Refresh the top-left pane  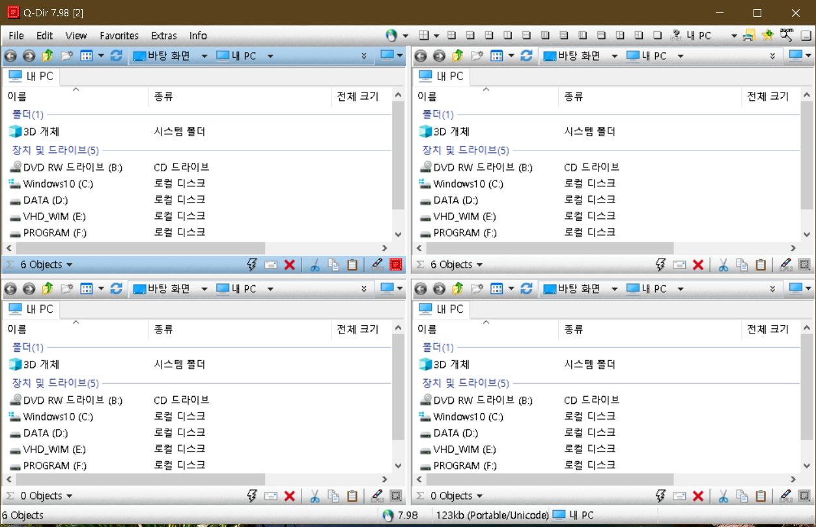[117, 56]
